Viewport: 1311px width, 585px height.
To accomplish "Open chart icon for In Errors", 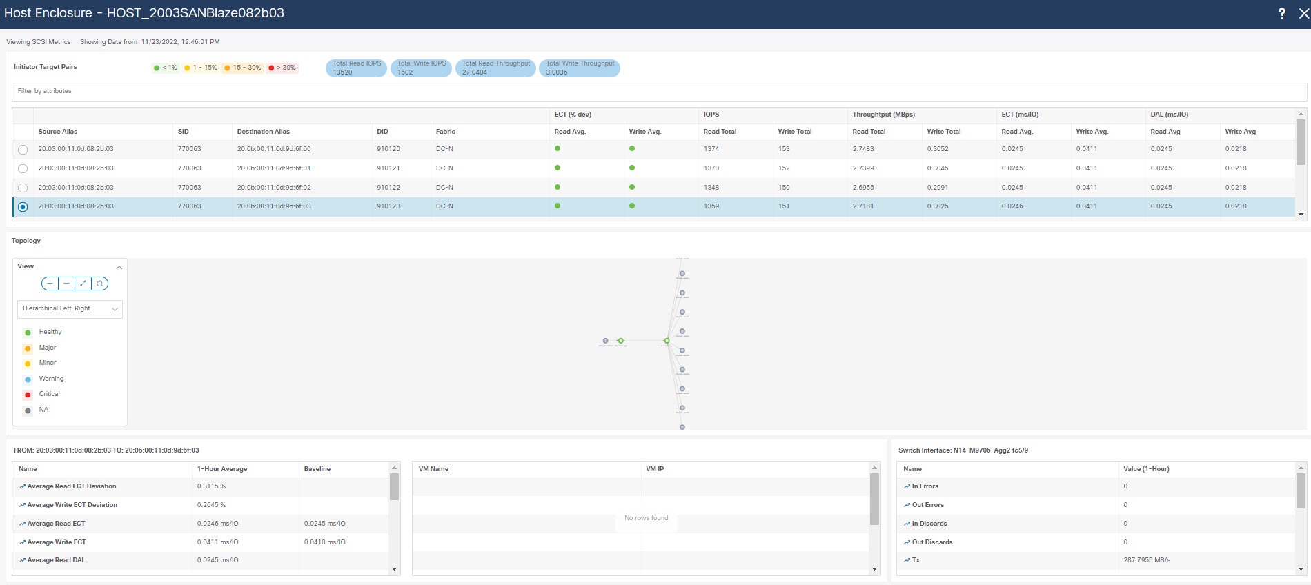I will [907, 487].
